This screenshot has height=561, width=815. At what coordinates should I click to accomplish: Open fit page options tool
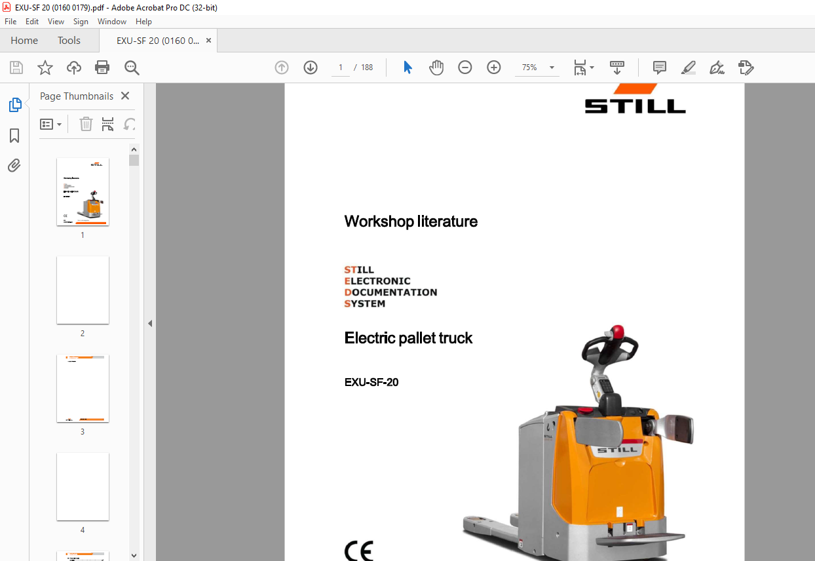pyautogui.click(x=583, y=68)
